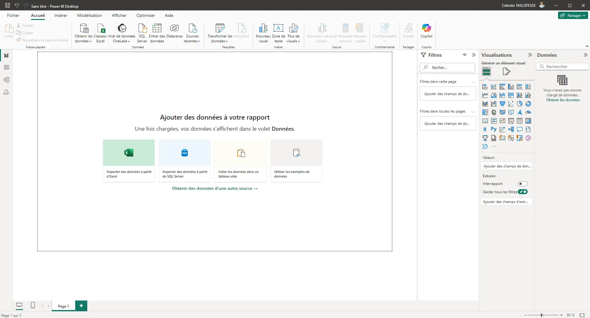
Task: Open Plus de visuels dropdown
Action: (x=293, y=33)
